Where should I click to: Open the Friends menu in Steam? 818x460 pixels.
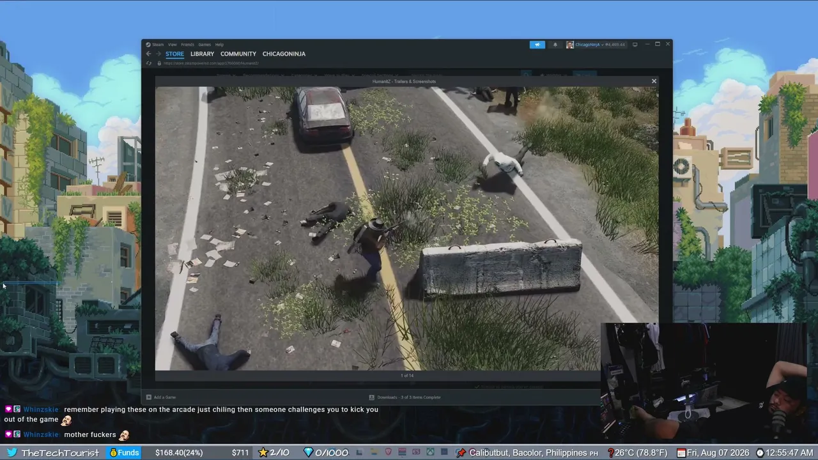point(187,45)
